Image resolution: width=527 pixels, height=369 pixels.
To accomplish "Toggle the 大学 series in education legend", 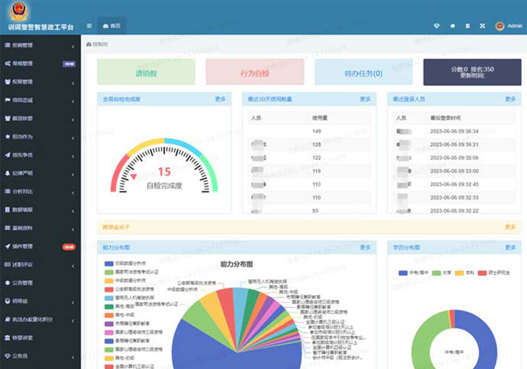I will click(x=441, y=273).
